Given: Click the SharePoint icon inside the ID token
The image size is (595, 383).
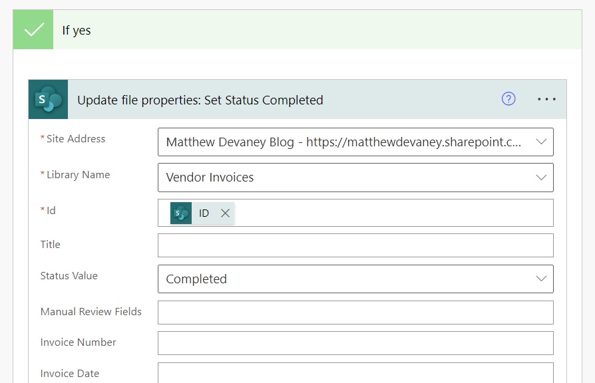Looking at the screenshot, I should point(180,212).
